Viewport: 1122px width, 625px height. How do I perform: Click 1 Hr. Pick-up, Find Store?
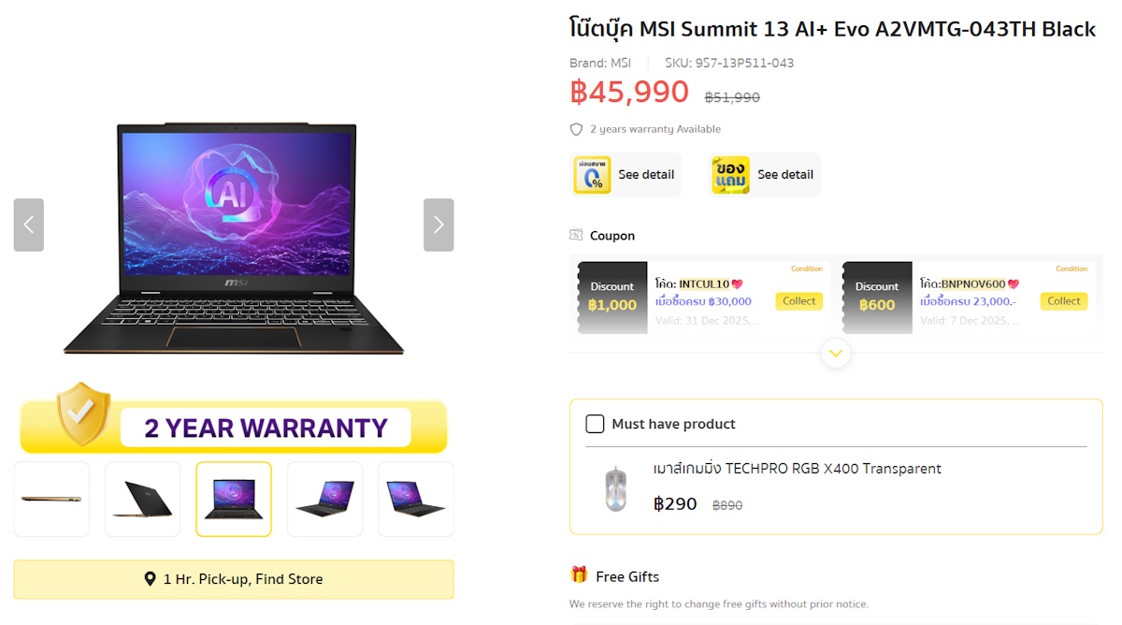click(234, 579)
